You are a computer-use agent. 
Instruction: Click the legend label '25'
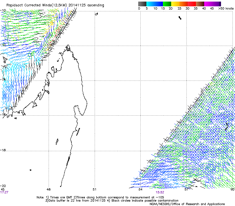(179, 9)
